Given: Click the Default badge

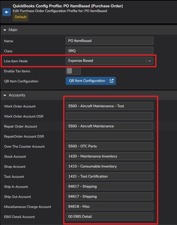Looking at the screenshot, I should (x=21, y=17).
